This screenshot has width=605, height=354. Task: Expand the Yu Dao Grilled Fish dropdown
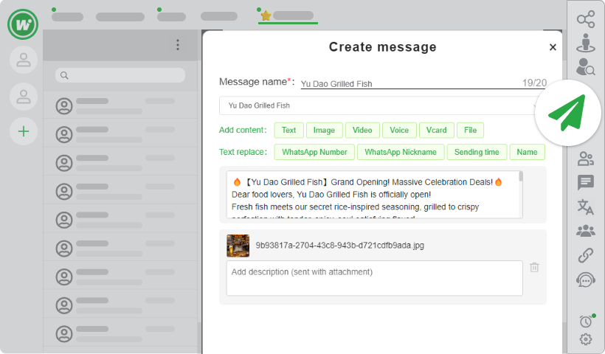click(382, 105)
